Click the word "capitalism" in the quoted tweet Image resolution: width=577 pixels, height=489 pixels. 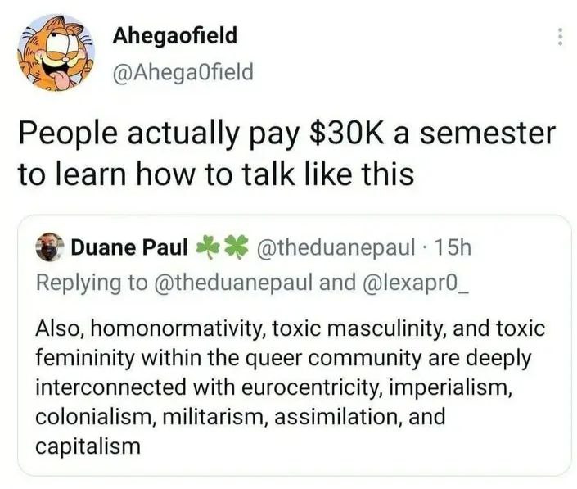[88, 446]
